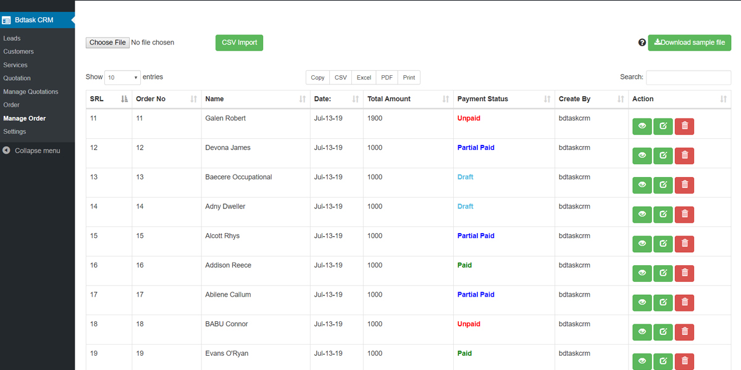Delete the Baecere Occupational order
The height and width of the screenshot is (370, 741).
684,185
